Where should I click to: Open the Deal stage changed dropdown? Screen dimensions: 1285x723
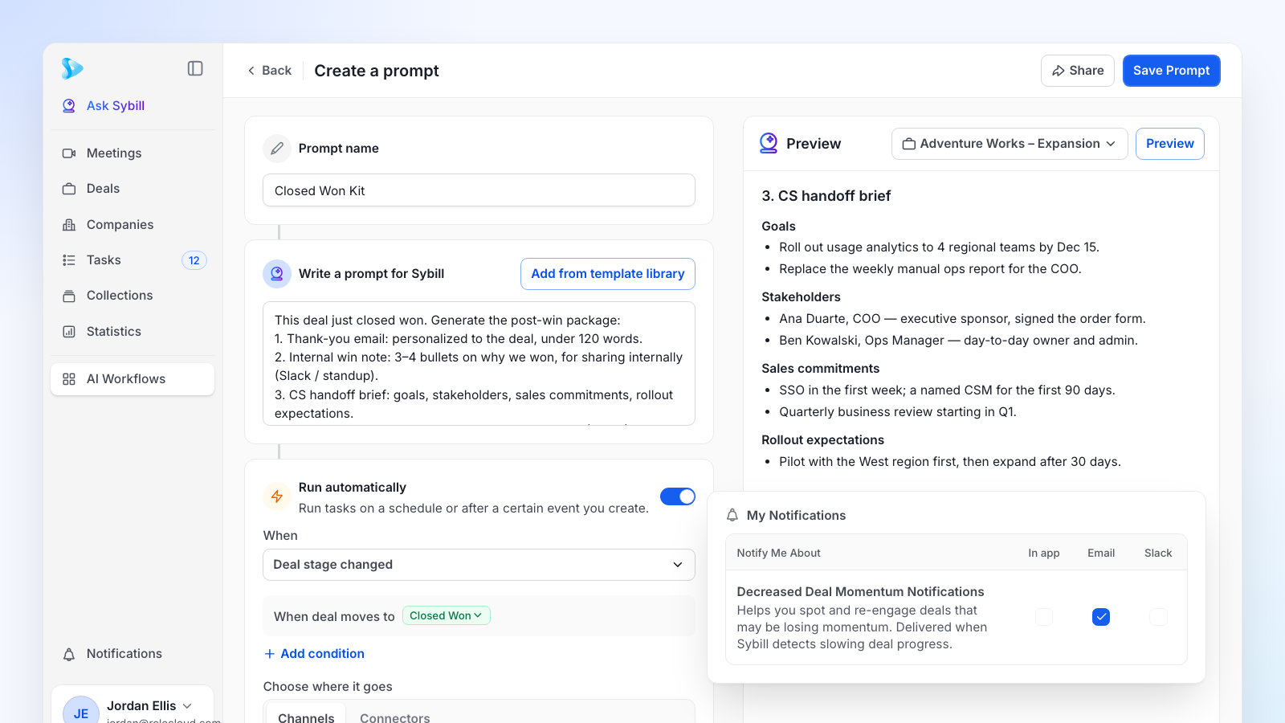pos(479,565)
